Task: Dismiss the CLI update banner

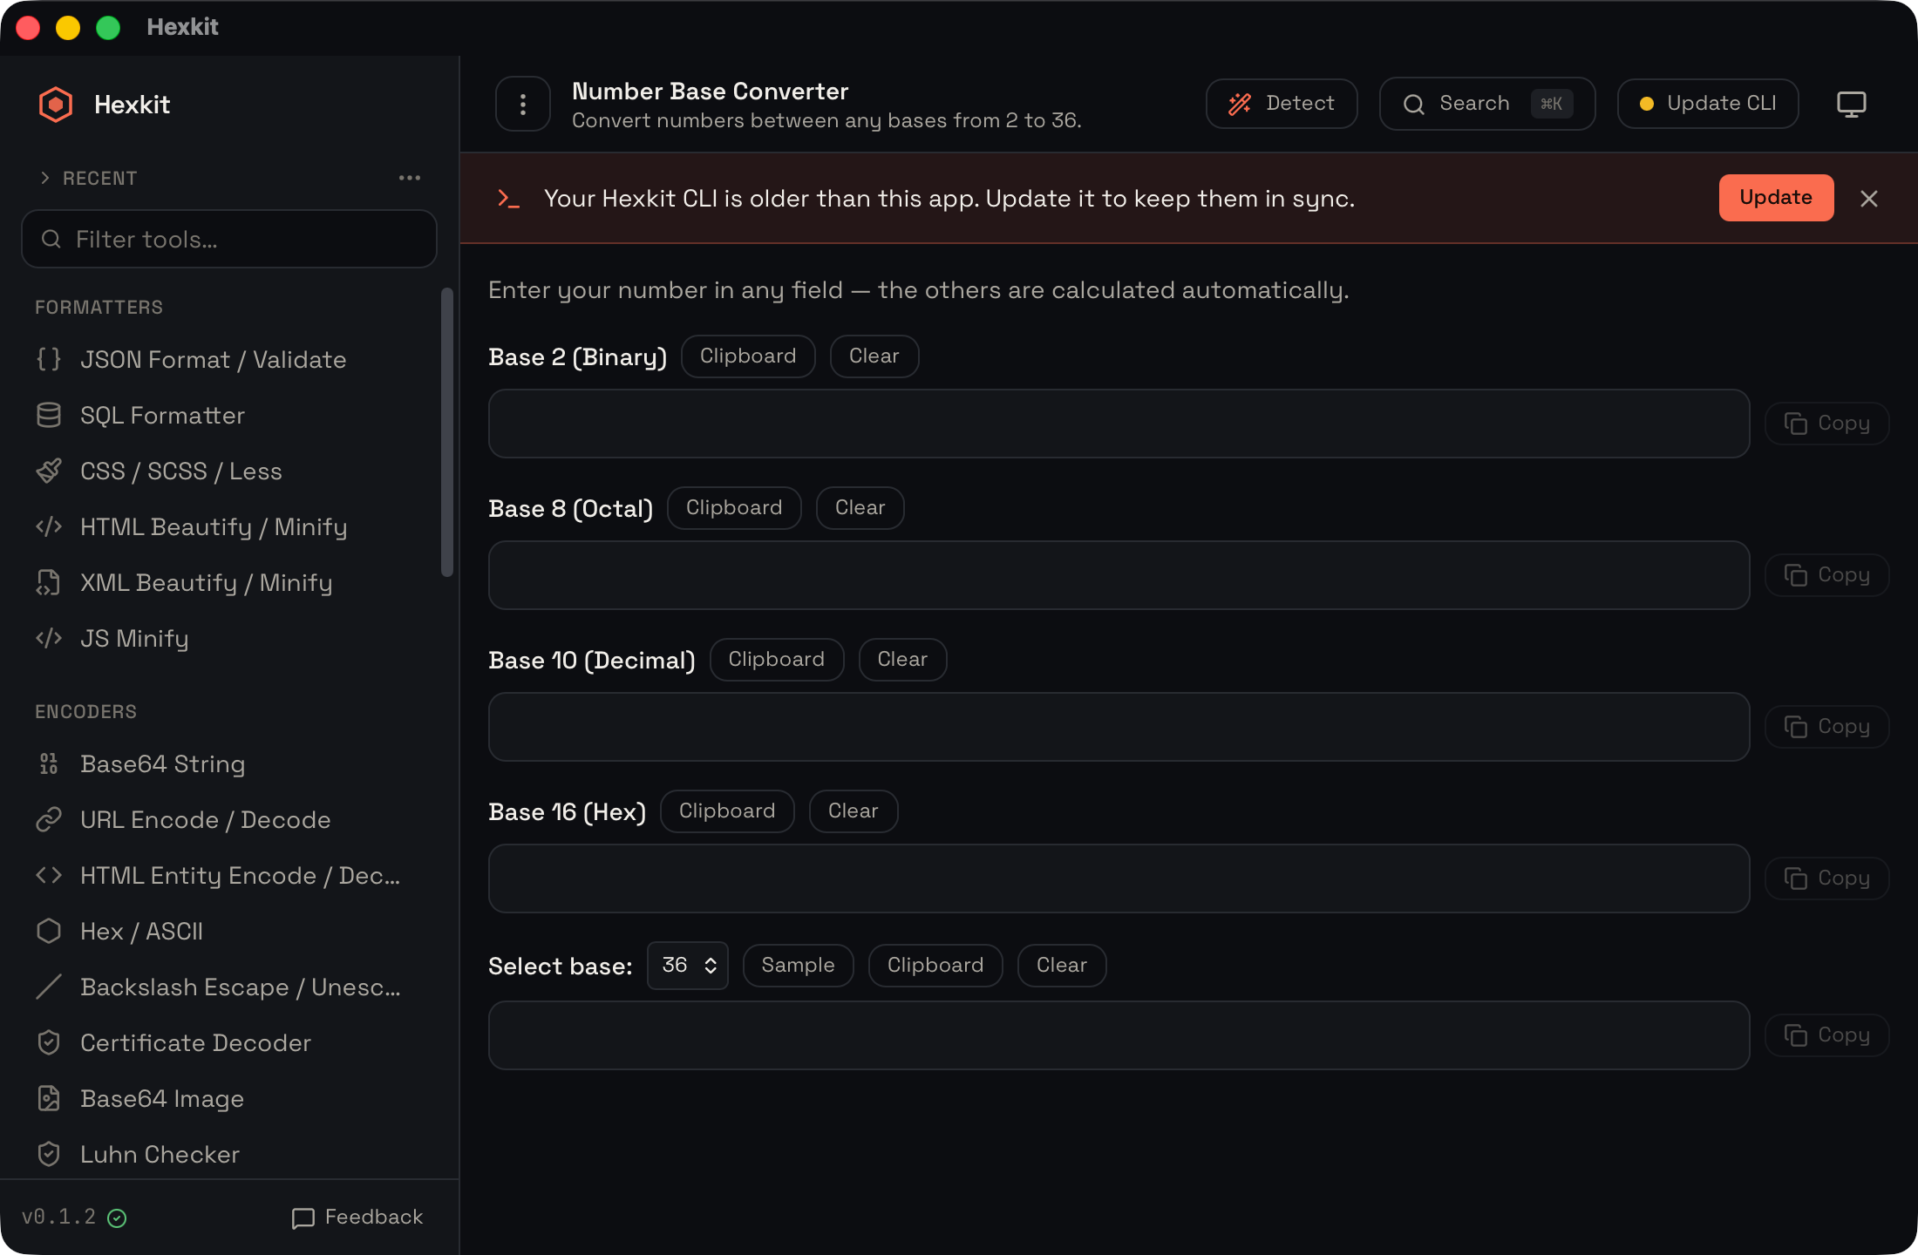Action: coord(1869,199)
